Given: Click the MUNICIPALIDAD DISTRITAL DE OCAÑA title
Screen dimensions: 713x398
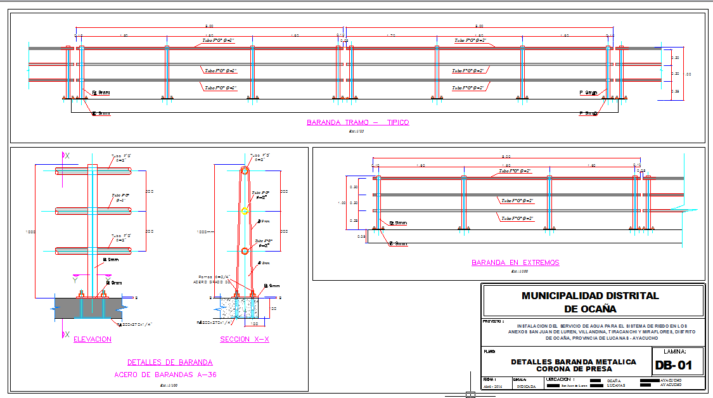Looking at the screenshot, I should point(590,302).
